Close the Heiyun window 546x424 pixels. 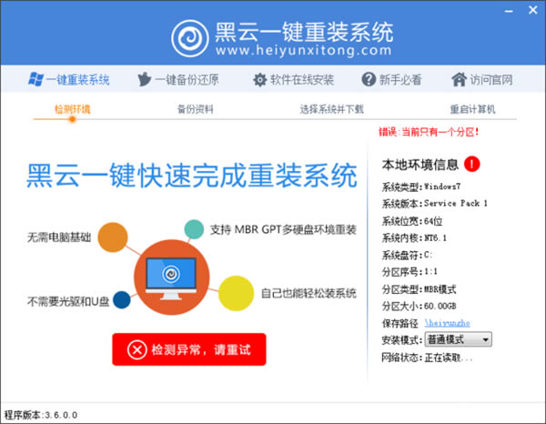[532, 10]
